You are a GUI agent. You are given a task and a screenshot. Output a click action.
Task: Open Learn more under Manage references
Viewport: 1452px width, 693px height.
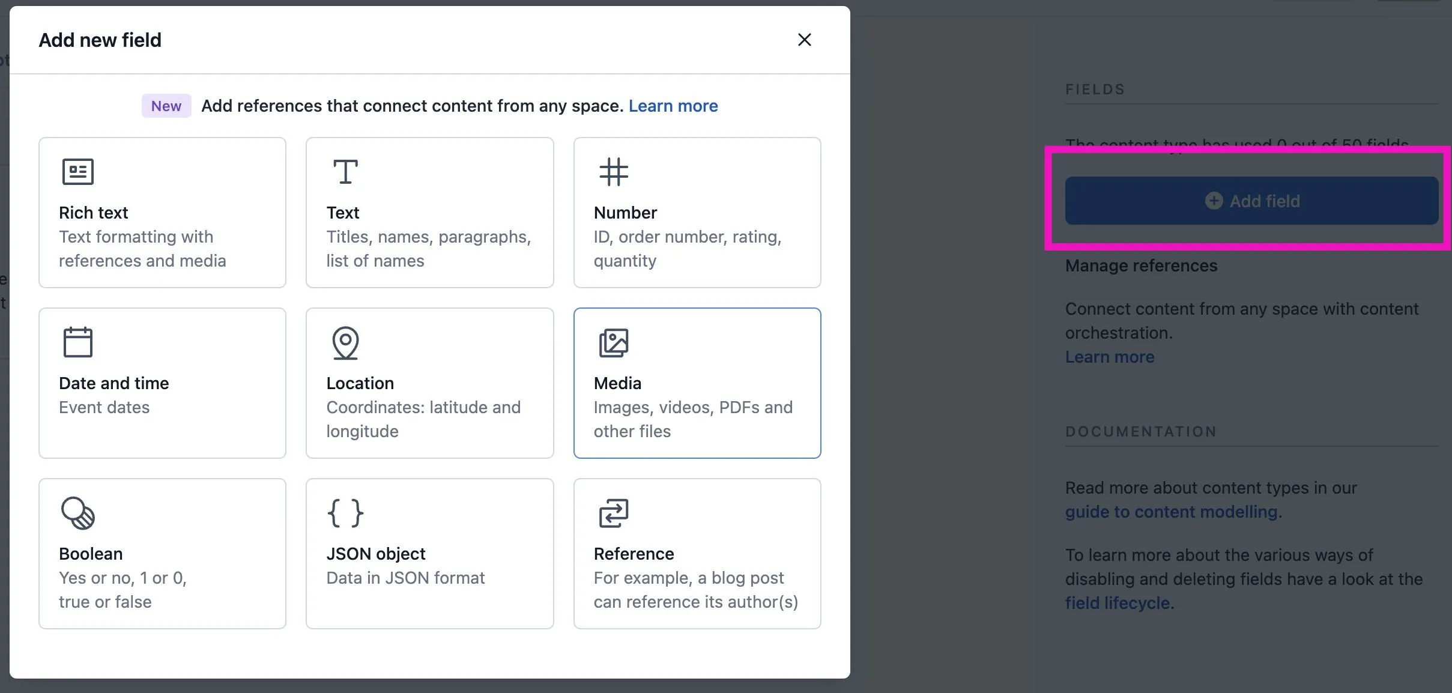coord(1110,357)
